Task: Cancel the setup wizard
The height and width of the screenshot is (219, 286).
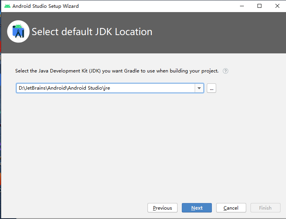Action: pyautogui.click(x=231, y=208)
